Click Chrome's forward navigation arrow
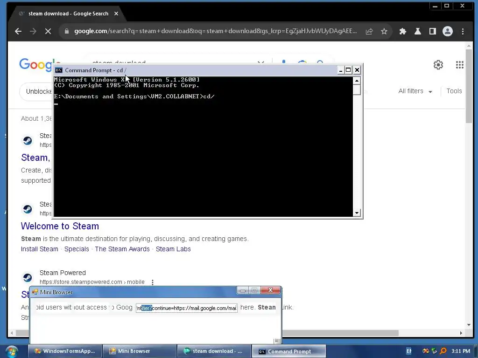The image size is (478, 358). [33, 31]
